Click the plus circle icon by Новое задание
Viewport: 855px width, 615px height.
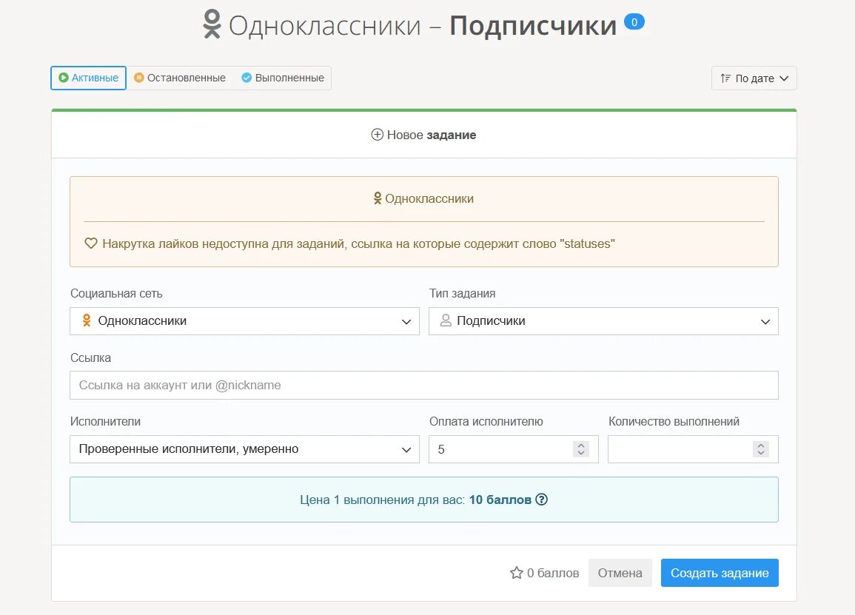click(x=378, y=135)
